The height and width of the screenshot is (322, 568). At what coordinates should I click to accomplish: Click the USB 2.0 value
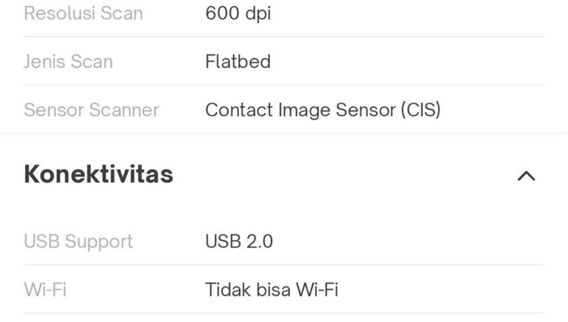(239, 242)
